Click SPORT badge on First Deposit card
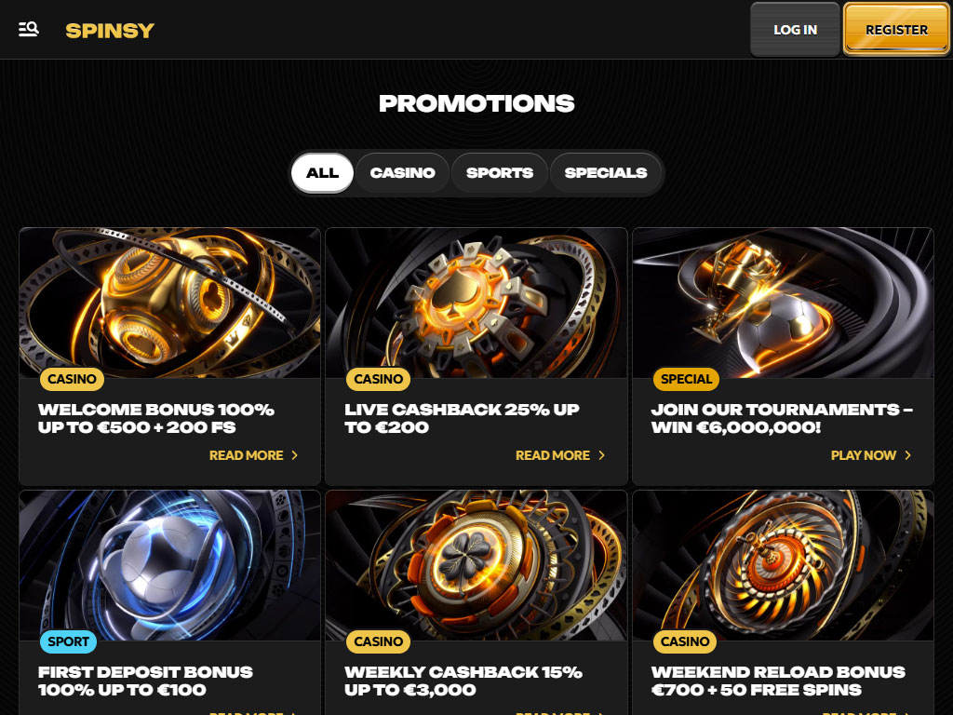This screenshot has width=953, height=715. click(68, 641)
